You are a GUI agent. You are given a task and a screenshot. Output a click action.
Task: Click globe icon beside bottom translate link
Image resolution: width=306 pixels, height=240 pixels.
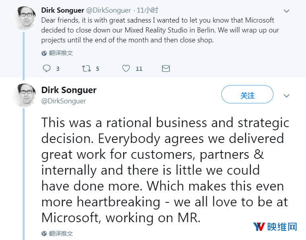(x=44, y=233)
